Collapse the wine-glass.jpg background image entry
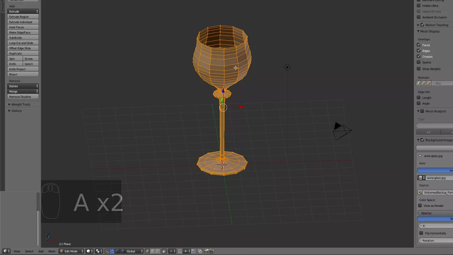 coord(420,156)
